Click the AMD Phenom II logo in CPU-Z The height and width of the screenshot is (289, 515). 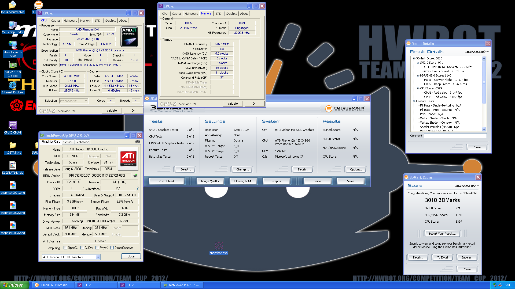(x=129, y=37)
